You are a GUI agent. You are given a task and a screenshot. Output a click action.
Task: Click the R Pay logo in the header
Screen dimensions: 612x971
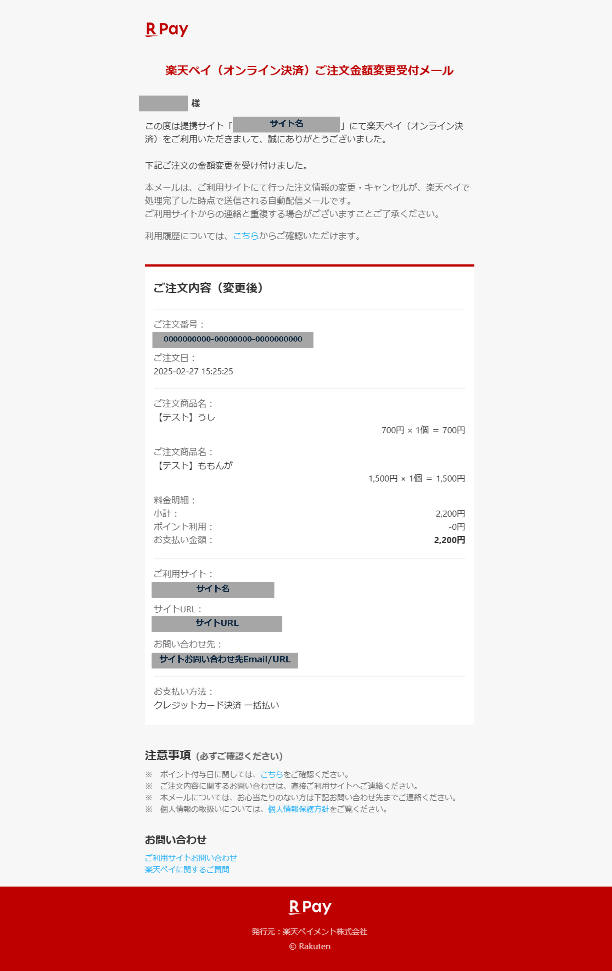click(166, 29)
